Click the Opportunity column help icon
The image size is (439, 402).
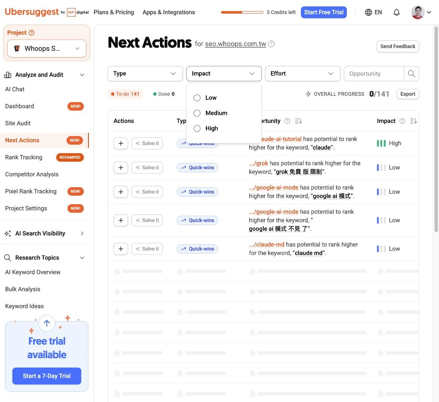287,121
